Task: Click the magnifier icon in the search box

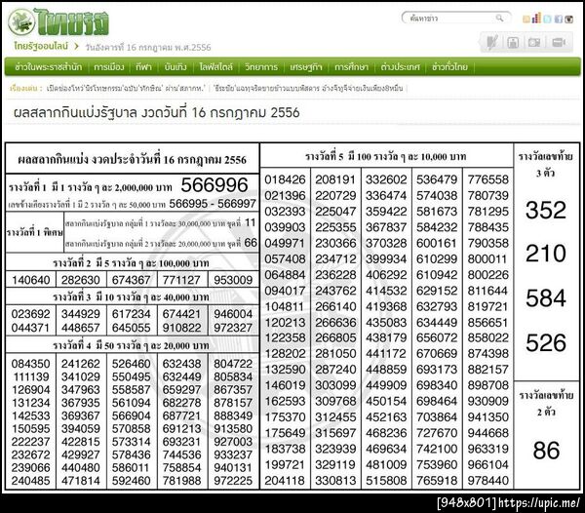Action: pos(499,18)
